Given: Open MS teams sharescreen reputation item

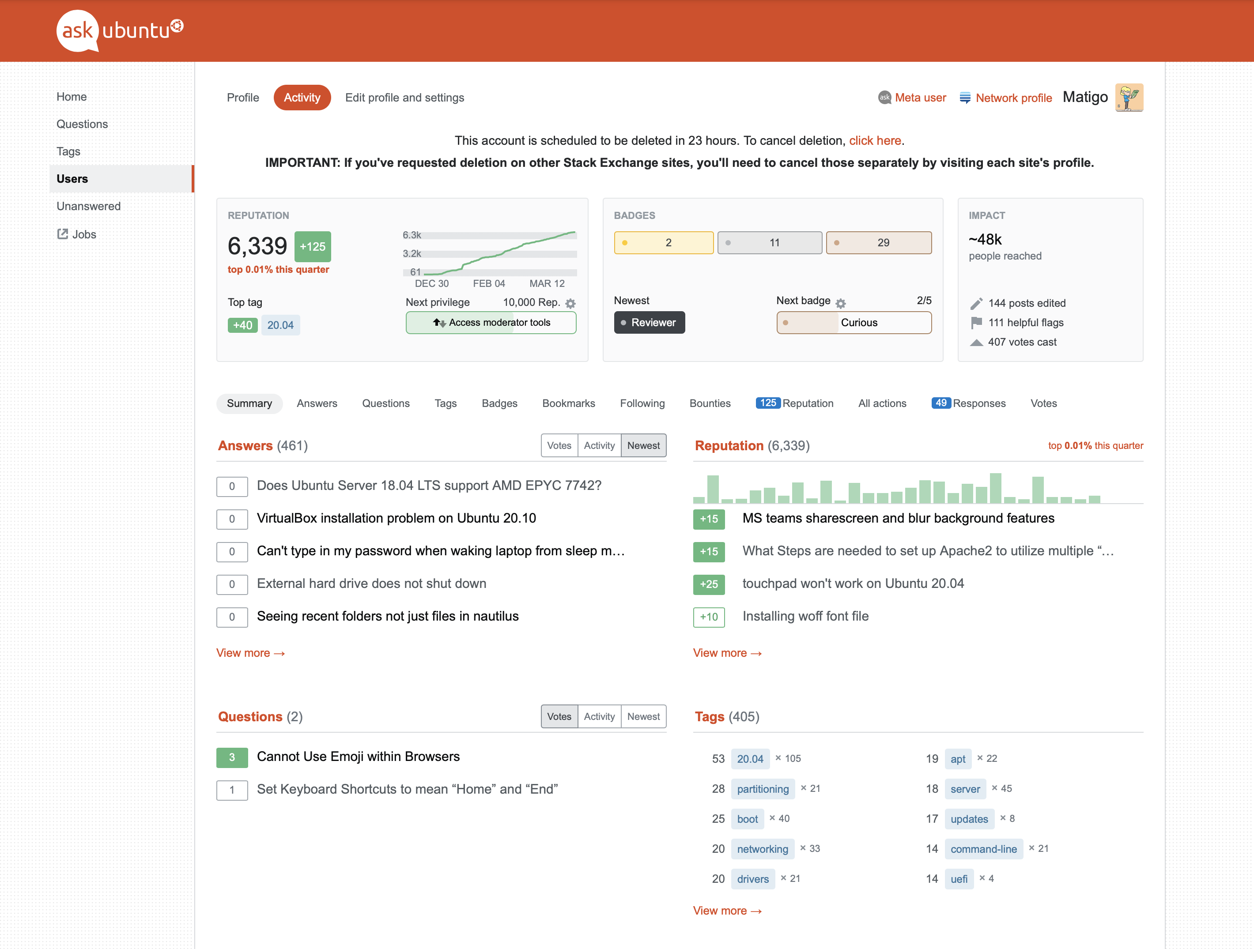Looking at the screenshot, I should 898,518.
